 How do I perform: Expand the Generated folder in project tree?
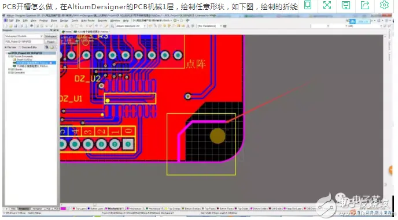[9, 73]
